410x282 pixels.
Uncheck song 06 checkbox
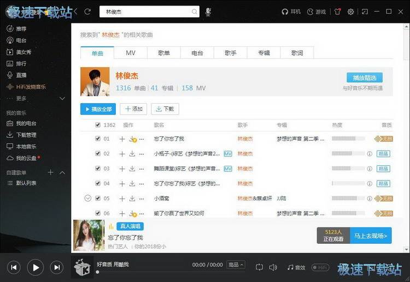98,213
